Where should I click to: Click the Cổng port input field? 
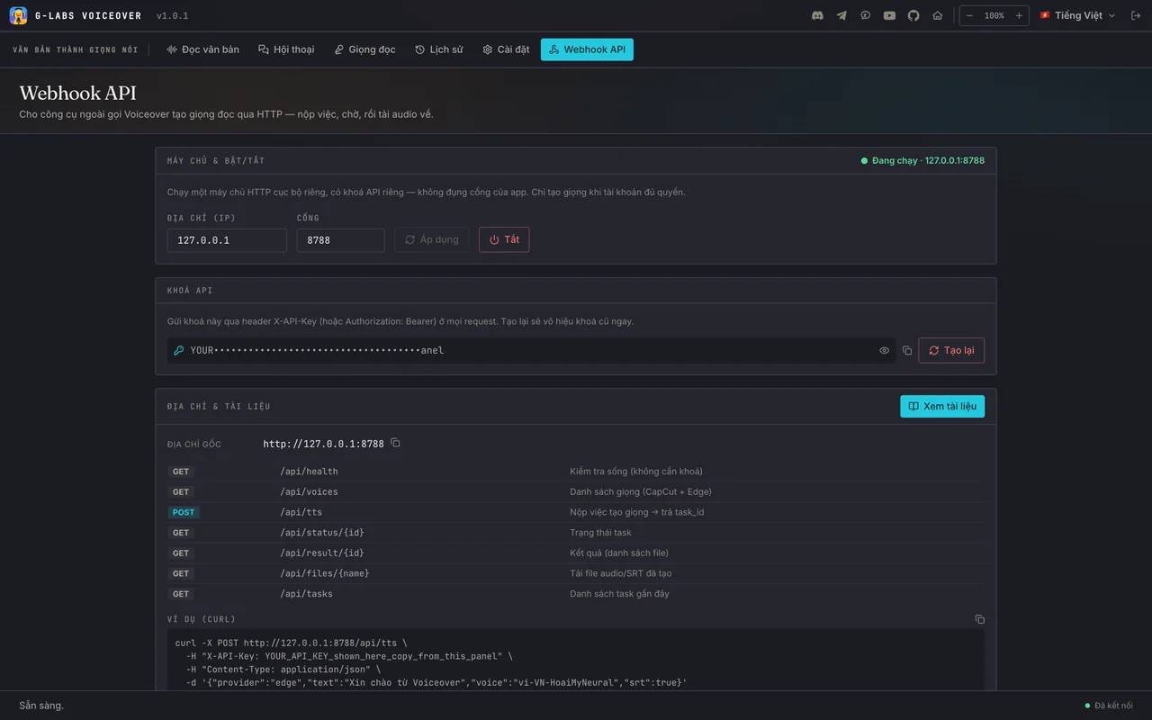[340, 240]
